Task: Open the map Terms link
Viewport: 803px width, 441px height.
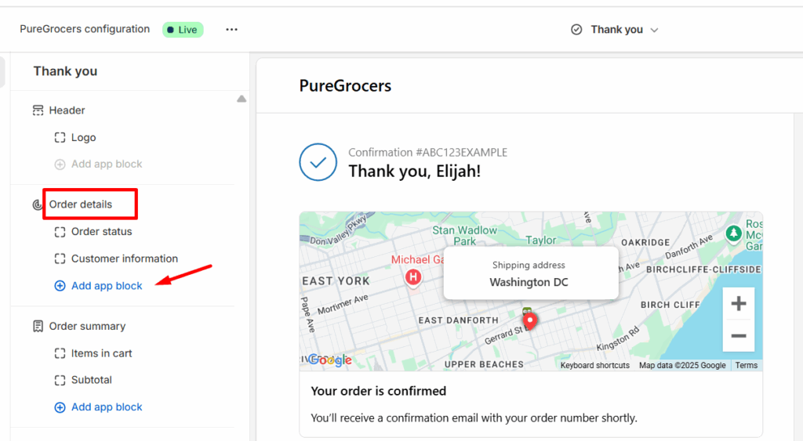Action: tap(746, 366)
